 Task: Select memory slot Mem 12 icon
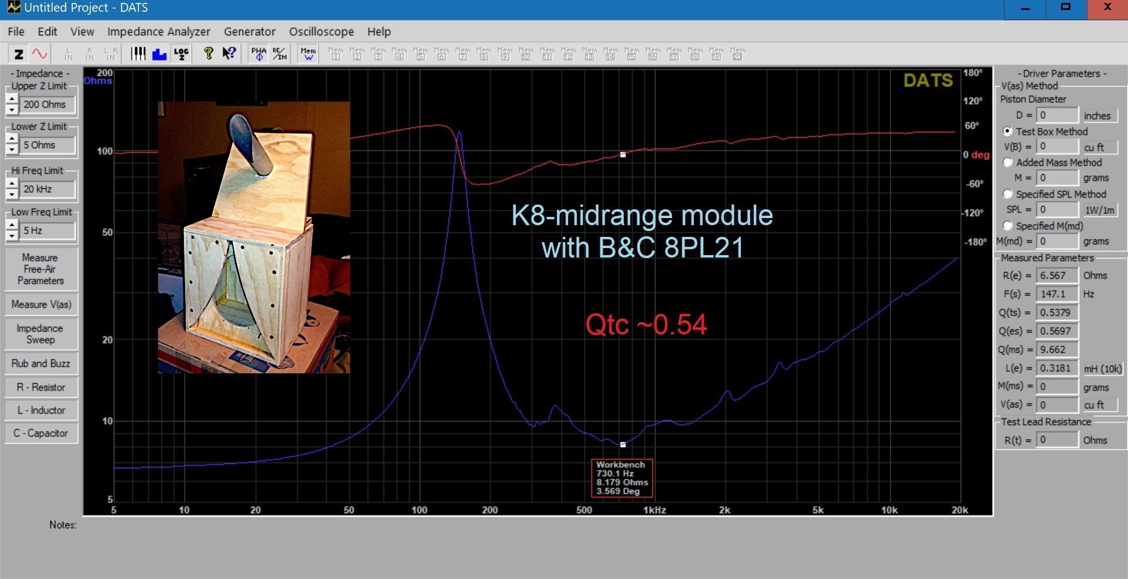pyautogui.click(x=568, y=54)
